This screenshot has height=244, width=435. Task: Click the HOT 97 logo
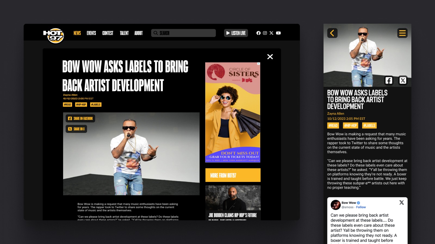pos(54,35)
